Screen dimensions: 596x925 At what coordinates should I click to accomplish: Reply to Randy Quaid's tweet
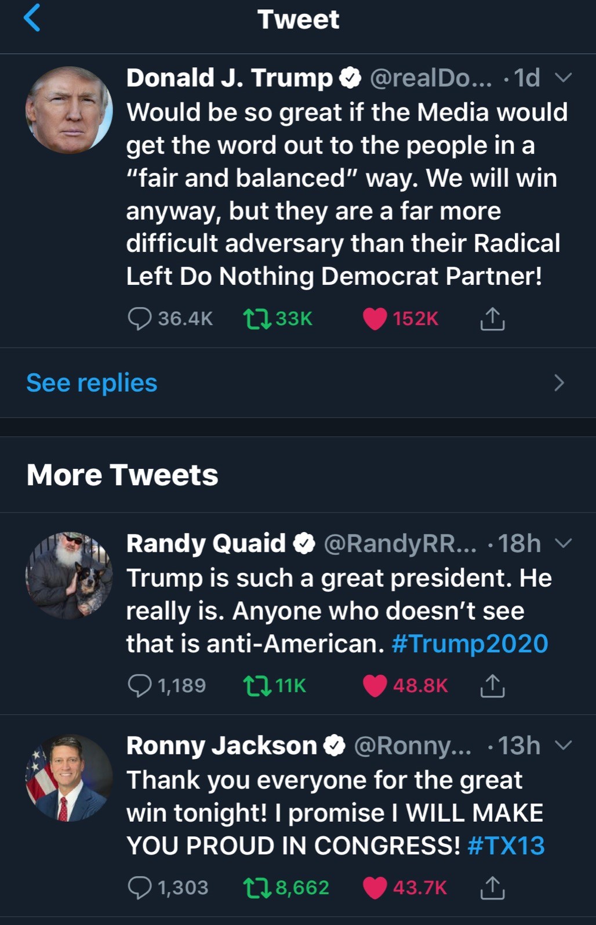[x=139, y=685]
